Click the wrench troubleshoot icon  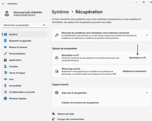click(57, 35)
